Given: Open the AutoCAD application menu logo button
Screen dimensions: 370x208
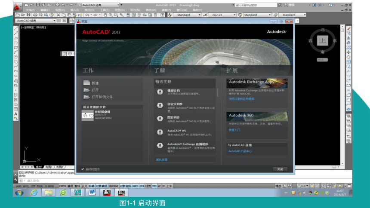Looking at the screenshot, I should click(17, 7).
